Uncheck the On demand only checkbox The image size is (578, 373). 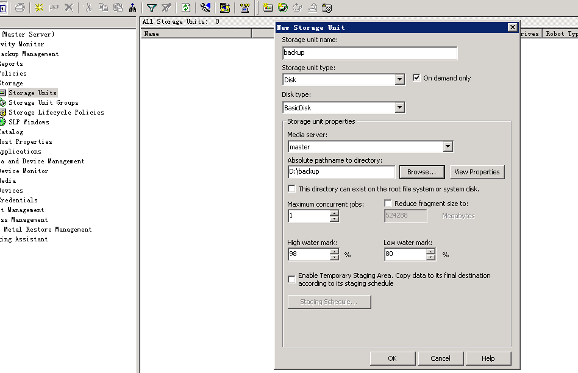[417, 78]
